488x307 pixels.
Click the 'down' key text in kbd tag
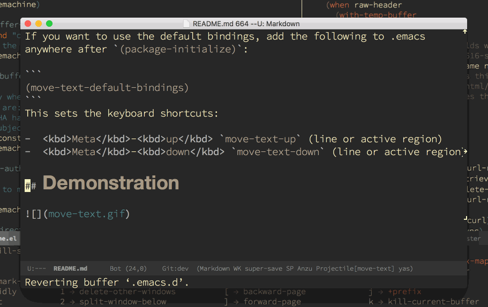pyautogui.click(x=178, y=152)
